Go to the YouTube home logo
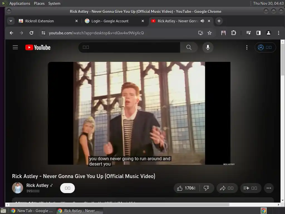 pyautogui.click(x=38, y=47)
